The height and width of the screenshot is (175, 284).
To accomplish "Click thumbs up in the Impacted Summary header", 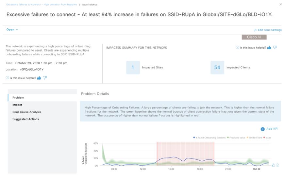I will [269, 48].
